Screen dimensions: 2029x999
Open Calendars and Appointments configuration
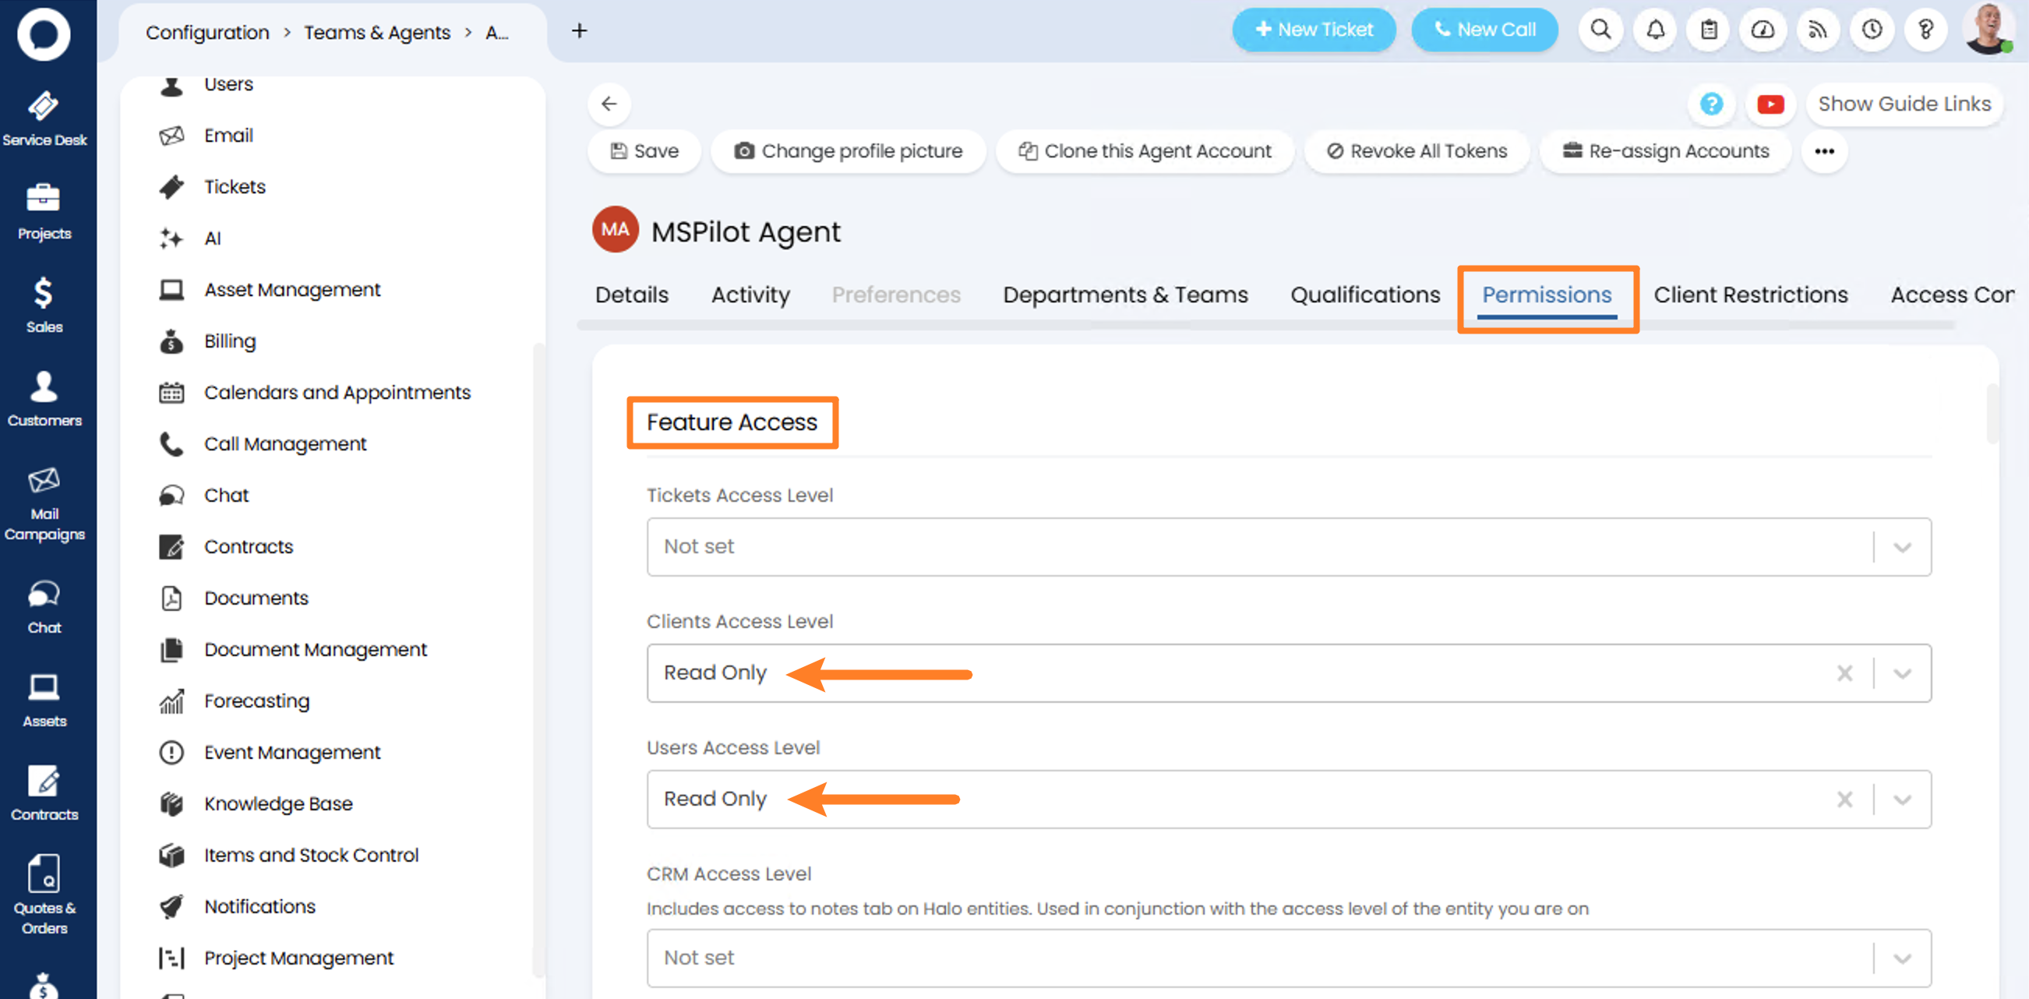pos(337,392)
